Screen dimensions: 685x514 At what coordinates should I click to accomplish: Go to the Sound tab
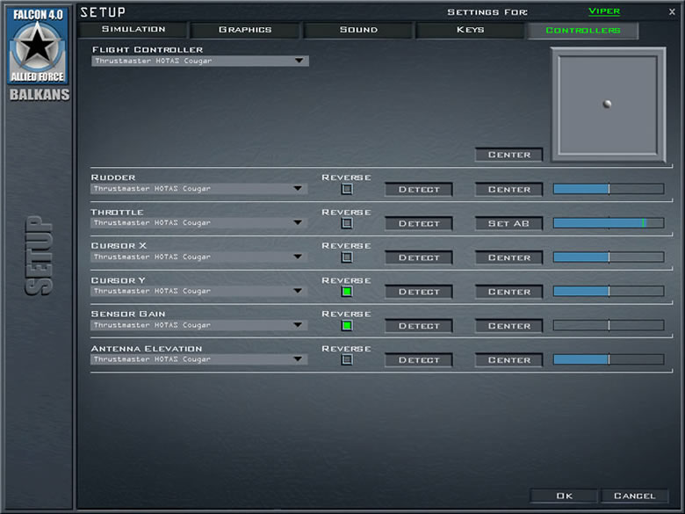coord(358,30)
